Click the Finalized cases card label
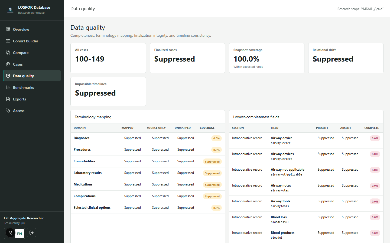The height and width of the screenshot is (243, 390). click(x=165, y=50)
